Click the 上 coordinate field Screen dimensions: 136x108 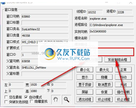tap(16, 91)
